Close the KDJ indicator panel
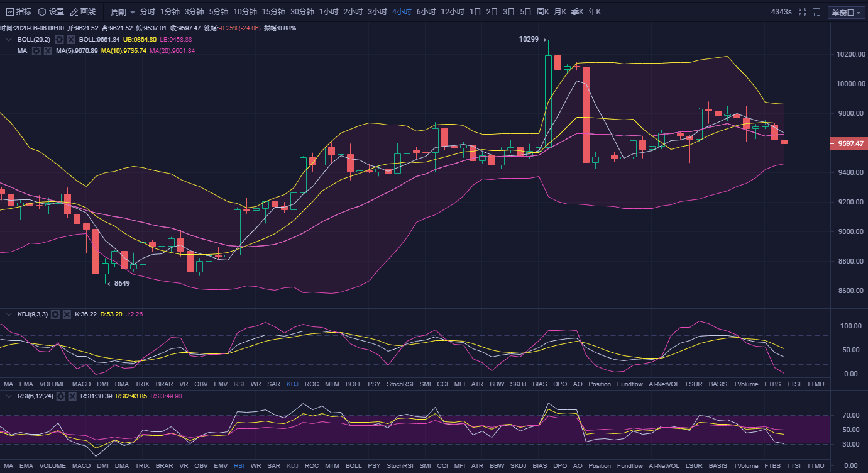868x473 pixels. click(67, 314)
